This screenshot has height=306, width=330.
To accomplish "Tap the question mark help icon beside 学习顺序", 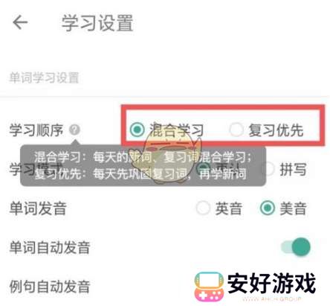I will coord(74,130).
